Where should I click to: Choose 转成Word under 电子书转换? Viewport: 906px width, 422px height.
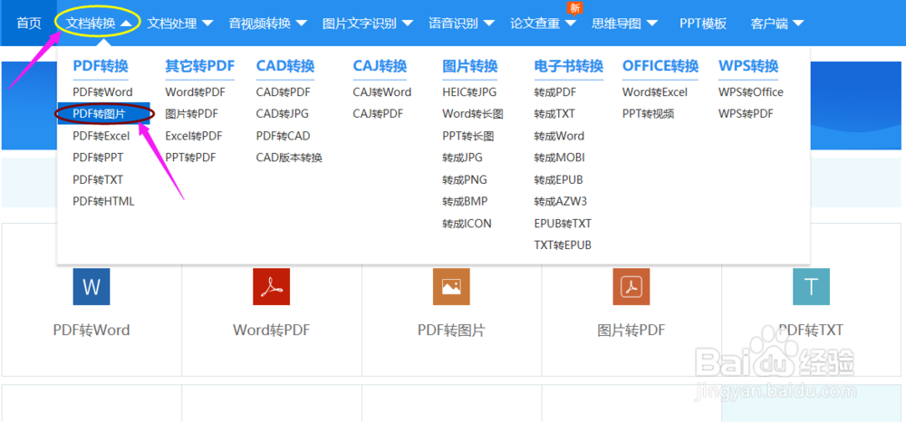click(559, 136)
